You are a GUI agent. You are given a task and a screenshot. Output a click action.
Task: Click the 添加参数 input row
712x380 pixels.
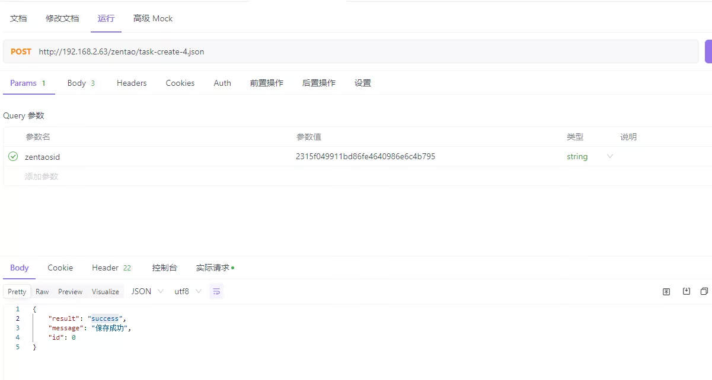click(x=41, y=176)
